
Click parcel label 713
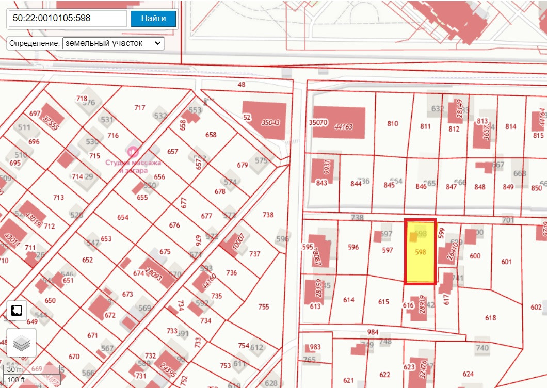(59, 197)
